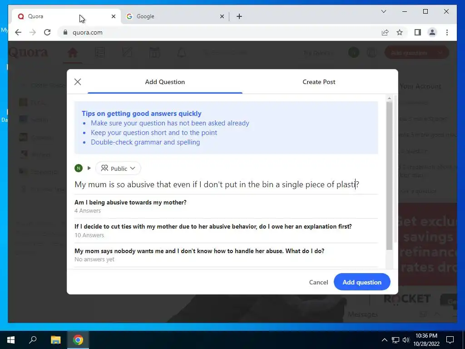Click the Following feed icon in Quora header
The image size is (465, 349).
(x=100, y=53)
